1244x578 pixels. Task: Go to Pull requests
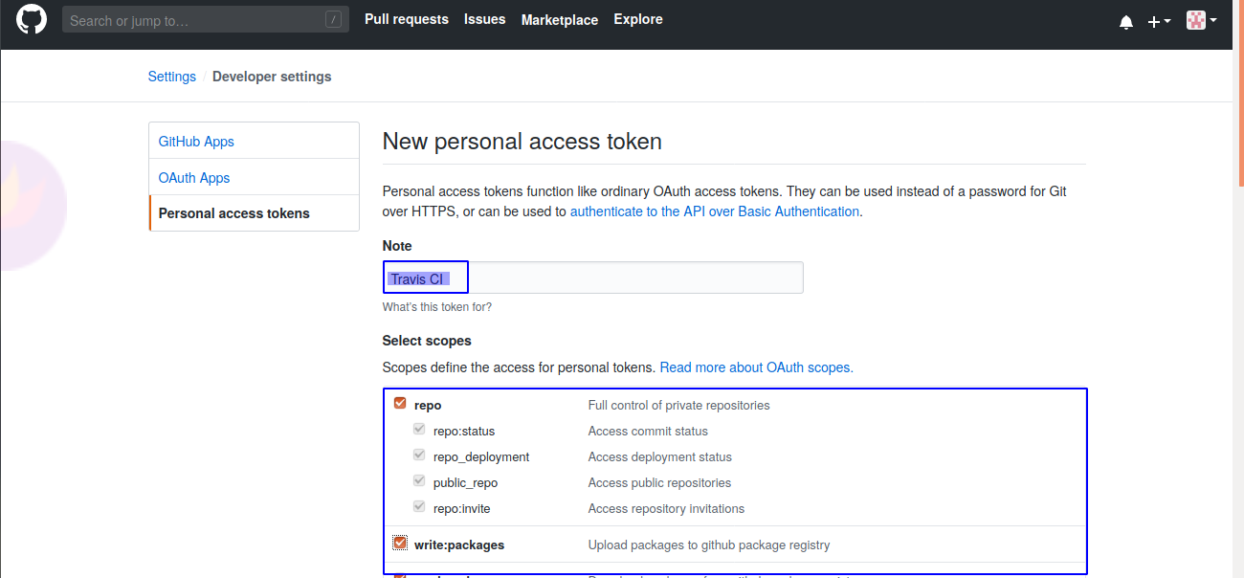click(x=406, y=19)
